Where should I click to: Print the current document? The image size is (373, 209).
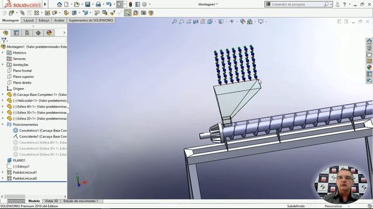click(98, 4)
